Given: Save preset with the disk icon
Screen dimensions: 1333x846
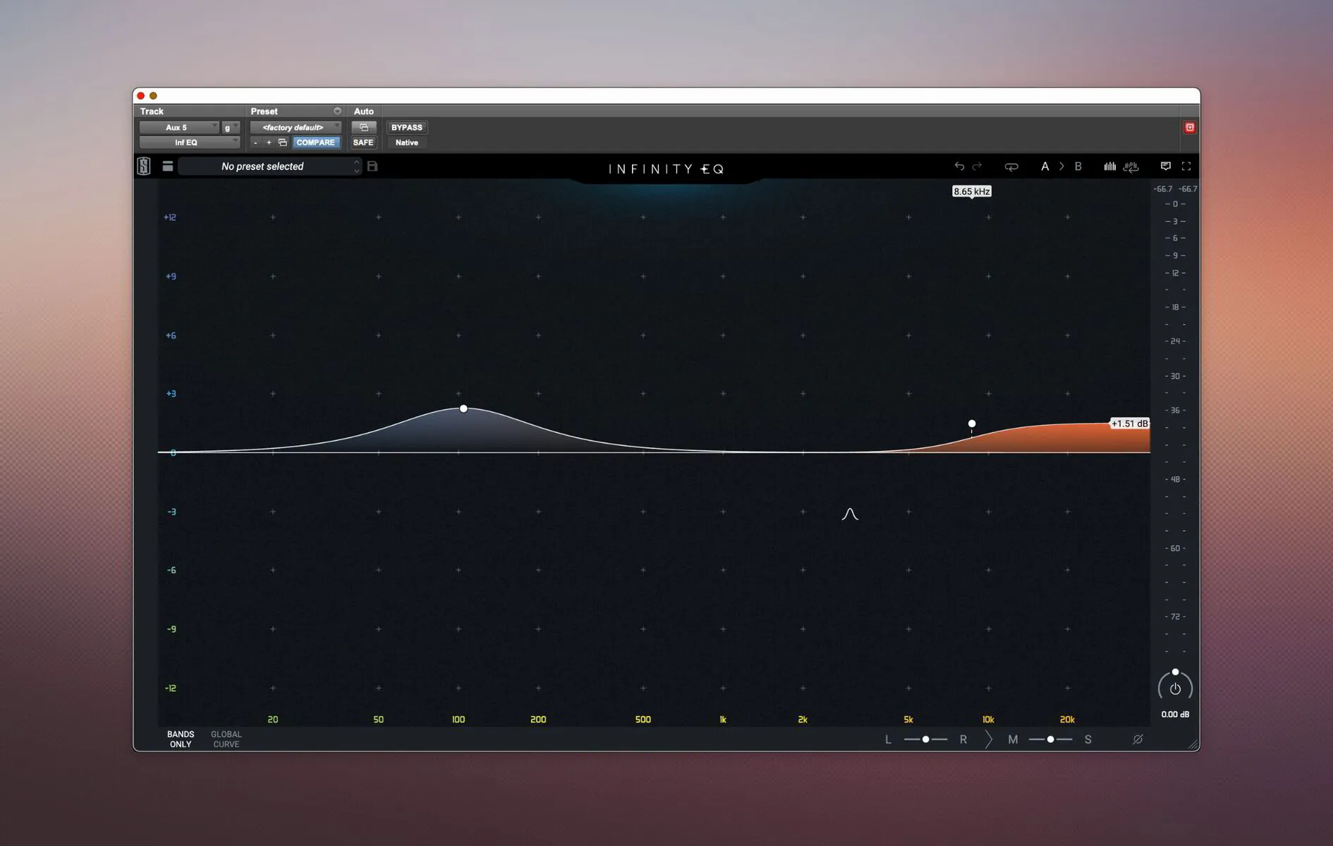Looking at the screenshot, I should tap(372, 166).
